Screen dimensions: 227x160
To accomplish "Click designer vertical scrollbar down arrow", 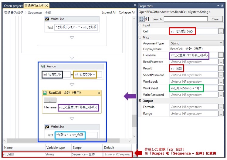I will (x=134, y=136).
